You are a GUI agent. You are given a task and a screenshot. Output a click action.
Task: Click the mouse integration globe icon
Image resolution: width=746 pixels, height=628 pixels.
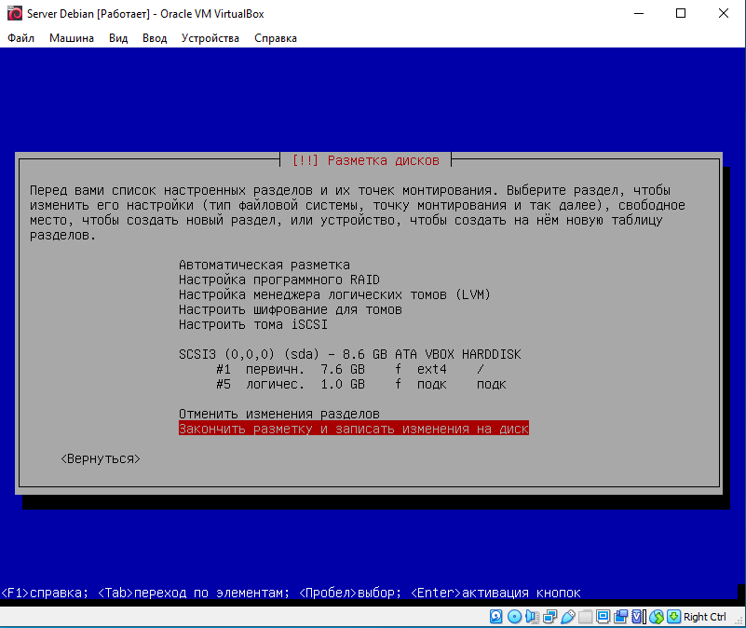click(x=657, y=617)
